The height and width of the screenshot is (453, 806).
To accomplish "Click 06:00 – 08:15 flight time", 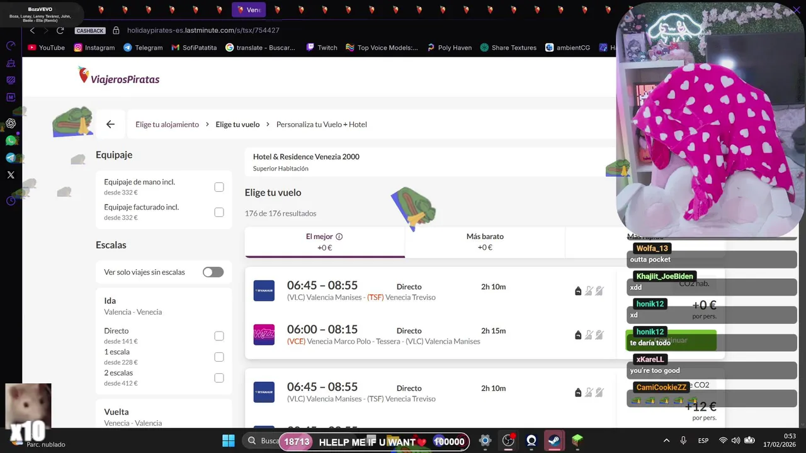I will pos(322,329).
